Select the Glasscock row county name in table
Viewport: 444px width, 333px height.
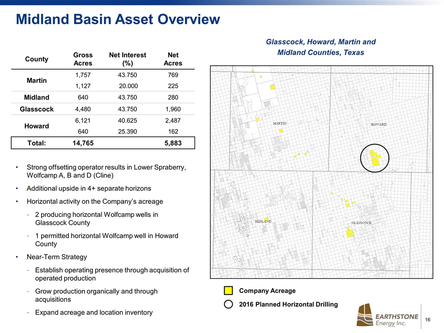click(37, 109)
